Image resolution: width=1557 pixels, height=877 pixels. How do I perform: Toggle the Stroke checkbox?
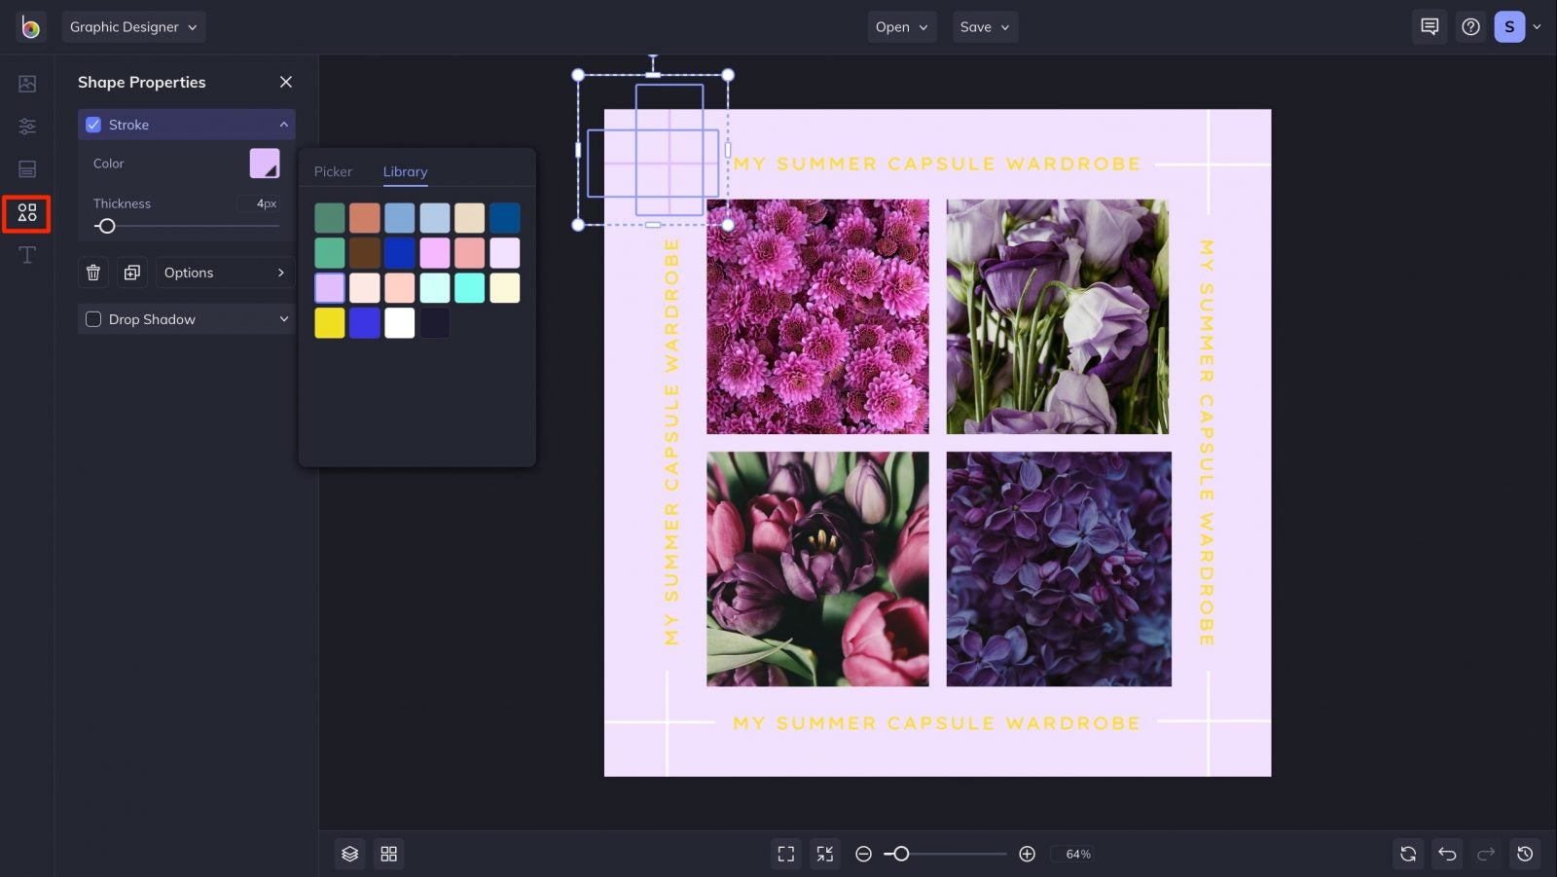pyautogui.click(x=94, y=124)
